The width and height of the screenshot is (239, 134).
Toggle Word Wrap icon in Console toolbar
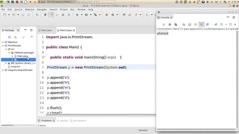point(196,25)
